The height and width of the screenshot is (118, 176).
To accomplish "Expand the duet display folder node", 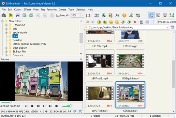I will [x=7, y=48].
